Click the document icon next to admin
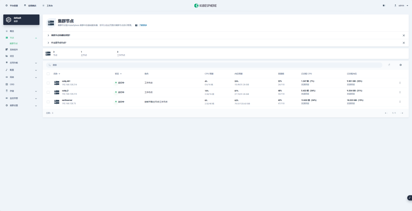The image size is (412, 211). [383, 6]
